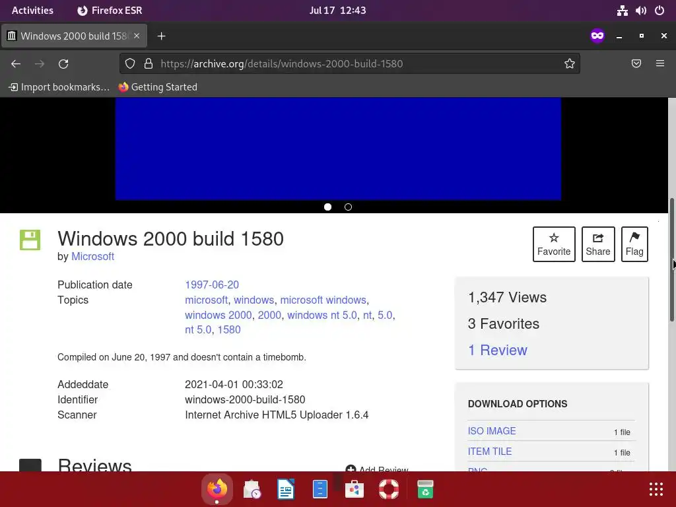This screenshot has width=676, height=507.
Task: Open tracking protection shield icon
Action: click(130, 64)
